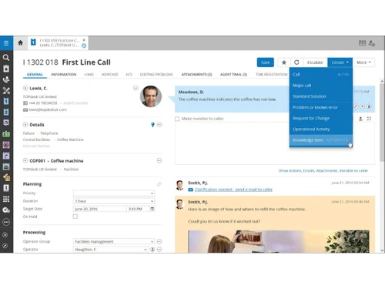Open the blue first line '1' sidebar icon
Image resolution: width=385 pixels, height=289 pixels.
(x=6, y=101)
